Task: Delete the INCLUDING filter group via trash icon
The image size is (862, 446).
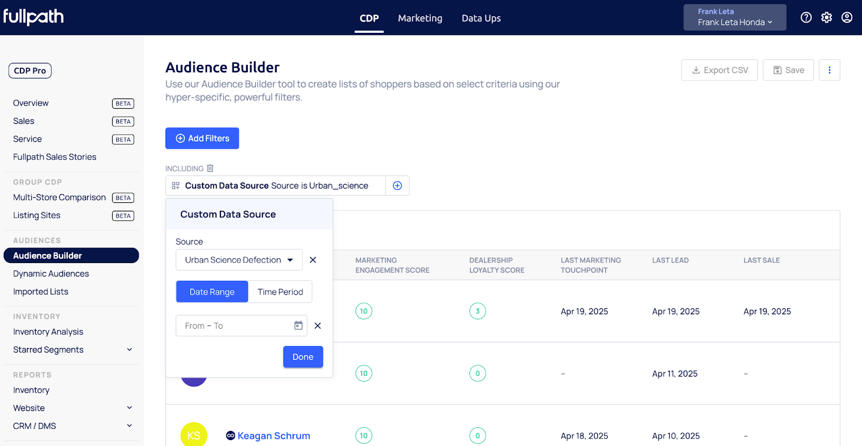Action: (x=210, y=168)
